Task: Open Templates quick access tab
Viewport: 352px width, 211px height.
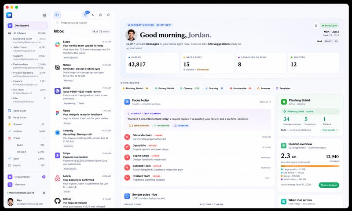Action: (283, 88)
